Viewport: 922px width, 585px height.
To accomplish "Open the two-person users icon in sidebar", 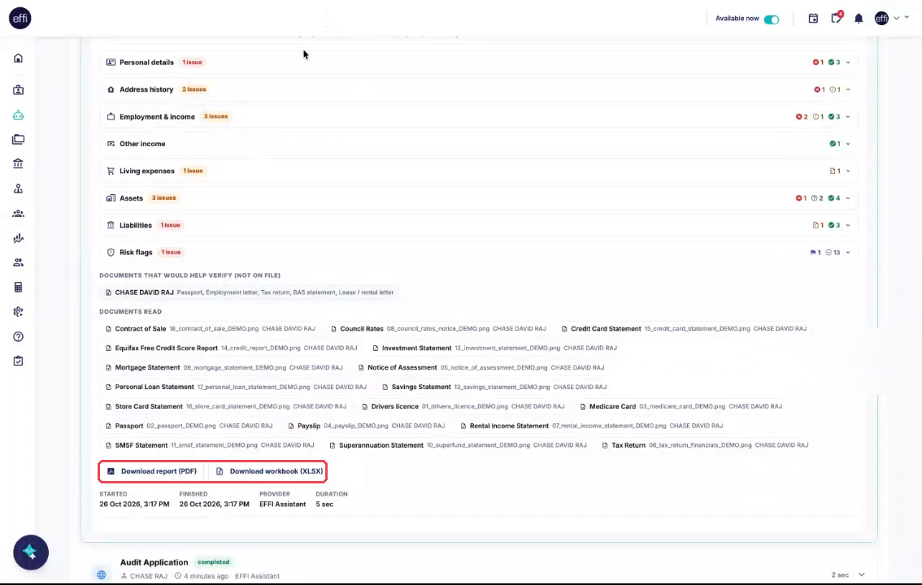I will point(18,262).
